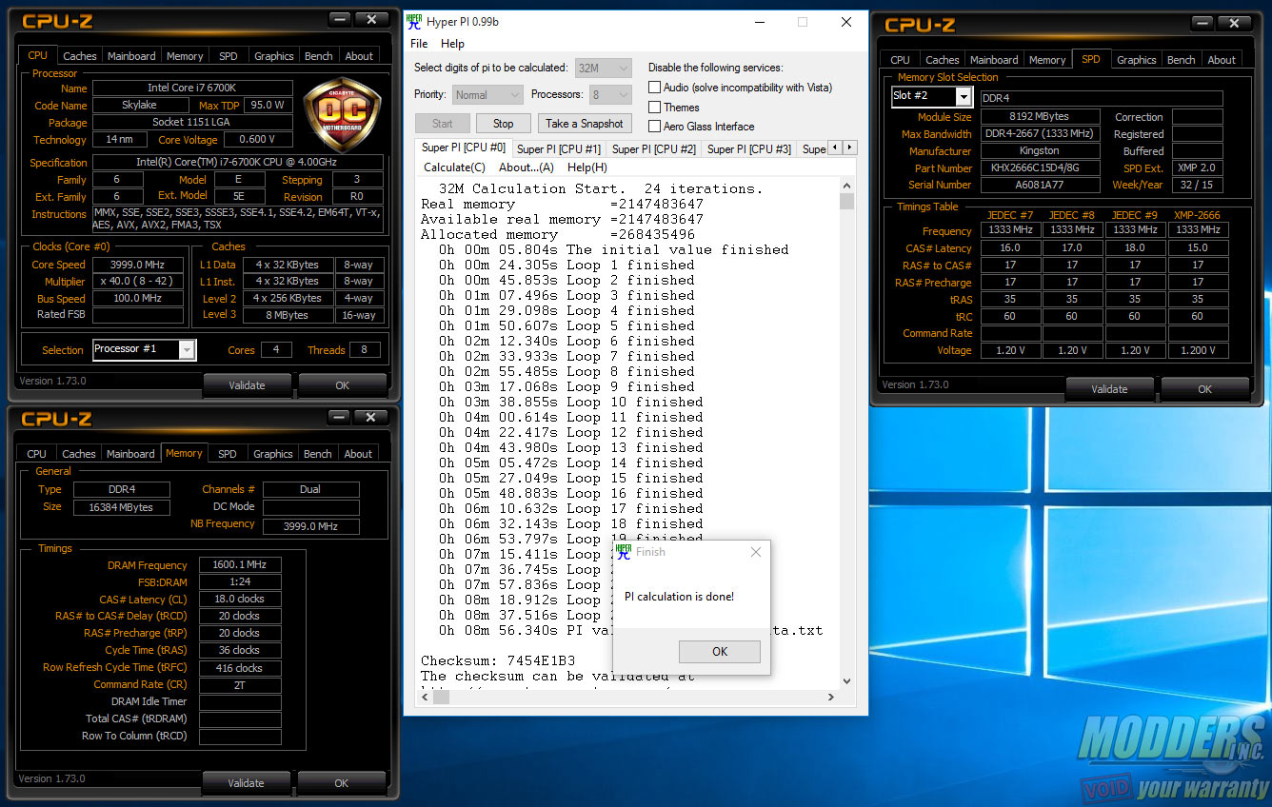Screen dimensions: 1272x807
Task: Click the Checksum: 7454E1B3 line
Action: click(x=498, y=660)
